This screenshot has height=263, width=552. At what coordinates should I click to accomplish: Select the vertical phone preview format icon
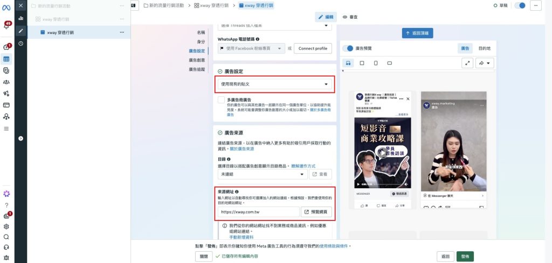pos(376,63)
